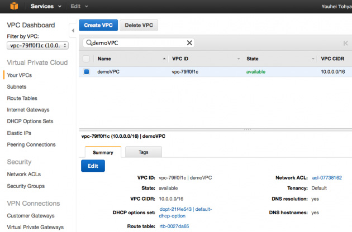Click the 10.0.0.0/16 CIDR table cell
352x232 pixels.
coord(333,72)
